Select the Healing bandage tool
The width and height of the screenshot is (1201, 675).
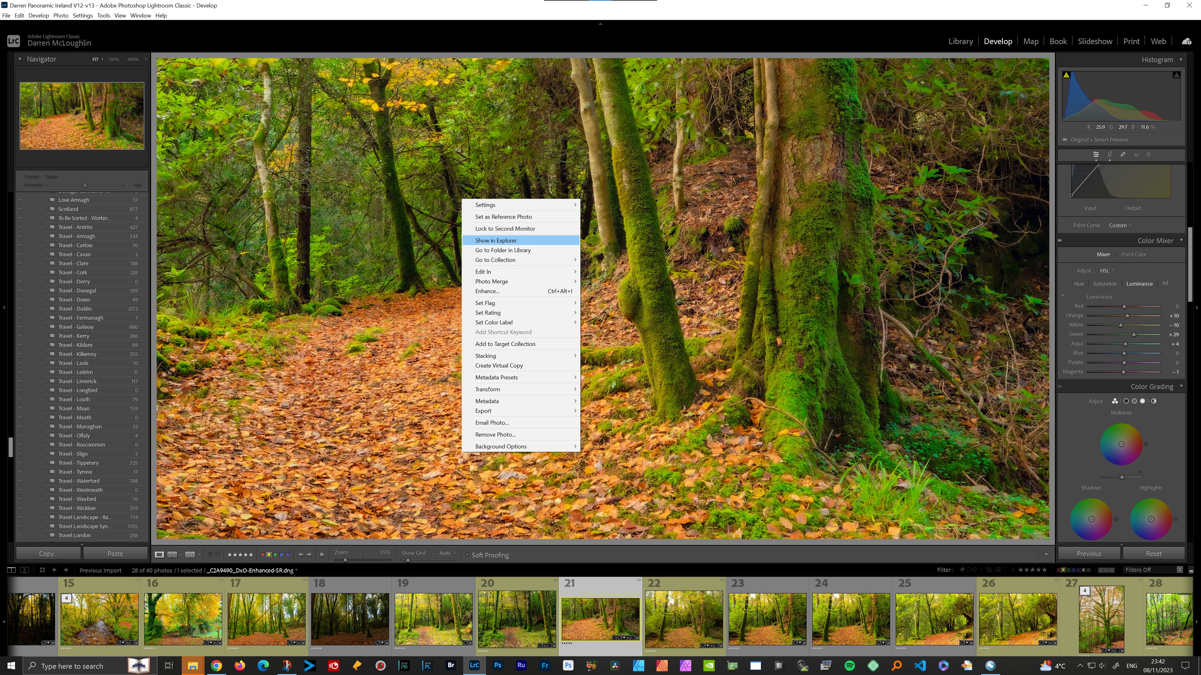point(1123,155)
